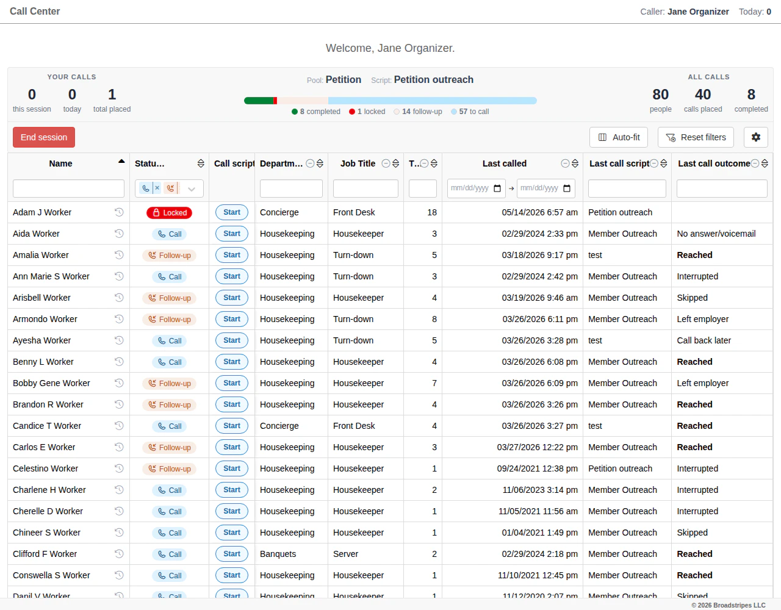Click the green completed progress bar segment
Image resolution: width=781 pixels, height=610 pixels.
pyautogui.click(x=259, y=101)
